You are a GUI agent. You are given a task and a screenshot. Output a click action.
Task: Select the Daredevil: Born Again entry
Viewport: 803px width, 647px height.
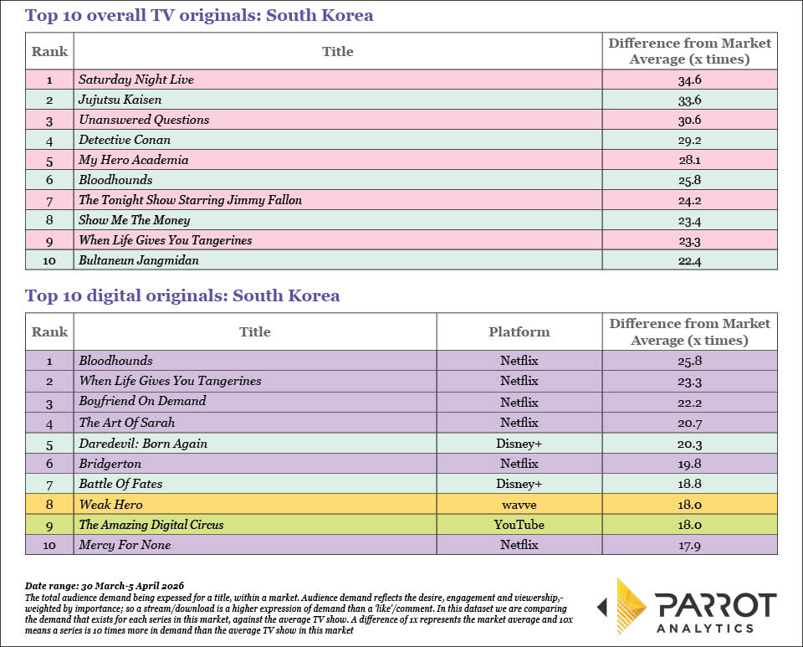point(142,443)
